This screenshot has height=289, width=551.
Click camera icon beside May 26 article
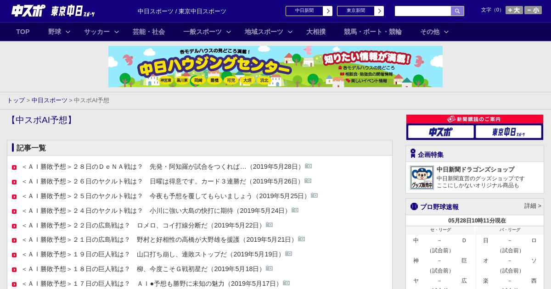coord(308,181)
